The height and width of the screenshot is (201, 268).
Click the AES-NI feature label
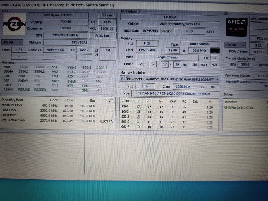tap(8, 89)
